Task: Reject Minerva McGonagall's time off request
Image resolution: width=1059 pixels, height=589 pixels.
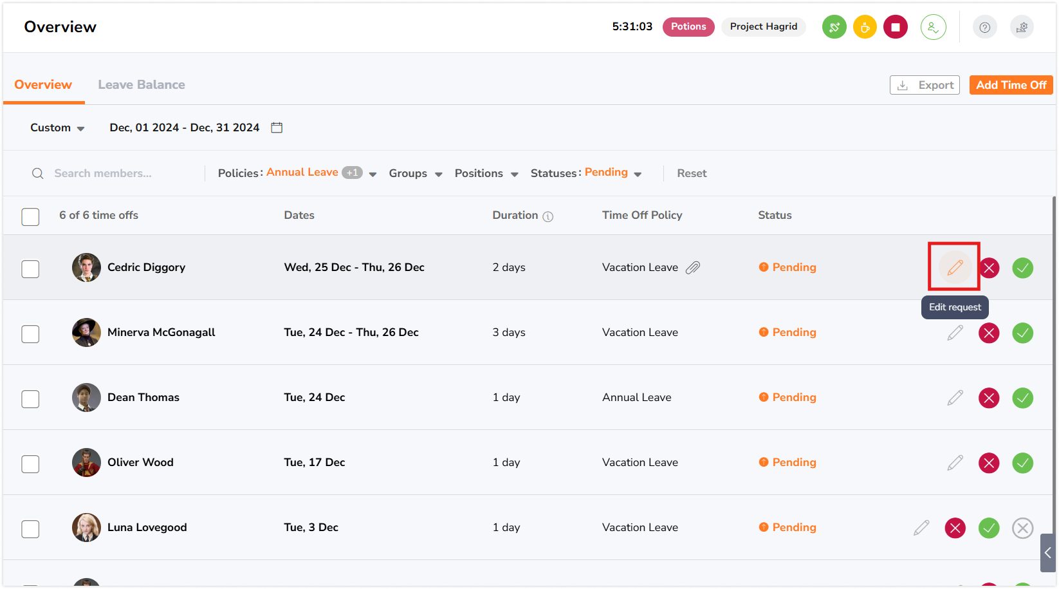Action: coord(988,333)
